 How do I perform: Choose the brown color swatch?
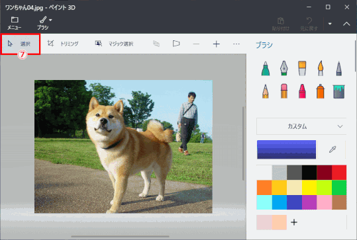(x=339, y=202)
